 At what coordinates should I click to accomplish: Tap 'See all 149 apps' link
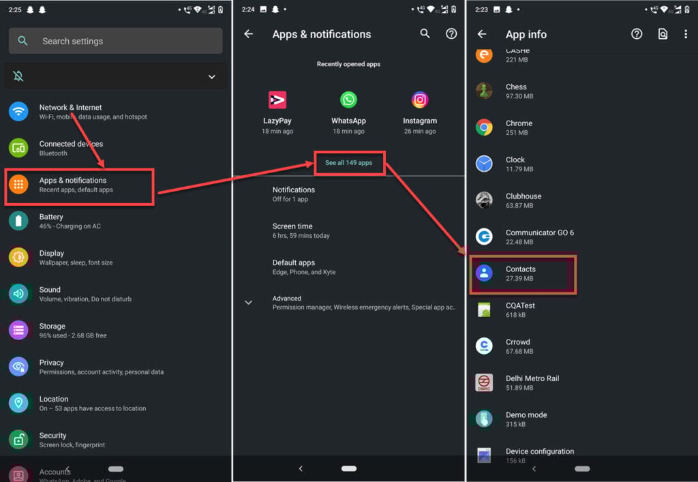[349, 163]
